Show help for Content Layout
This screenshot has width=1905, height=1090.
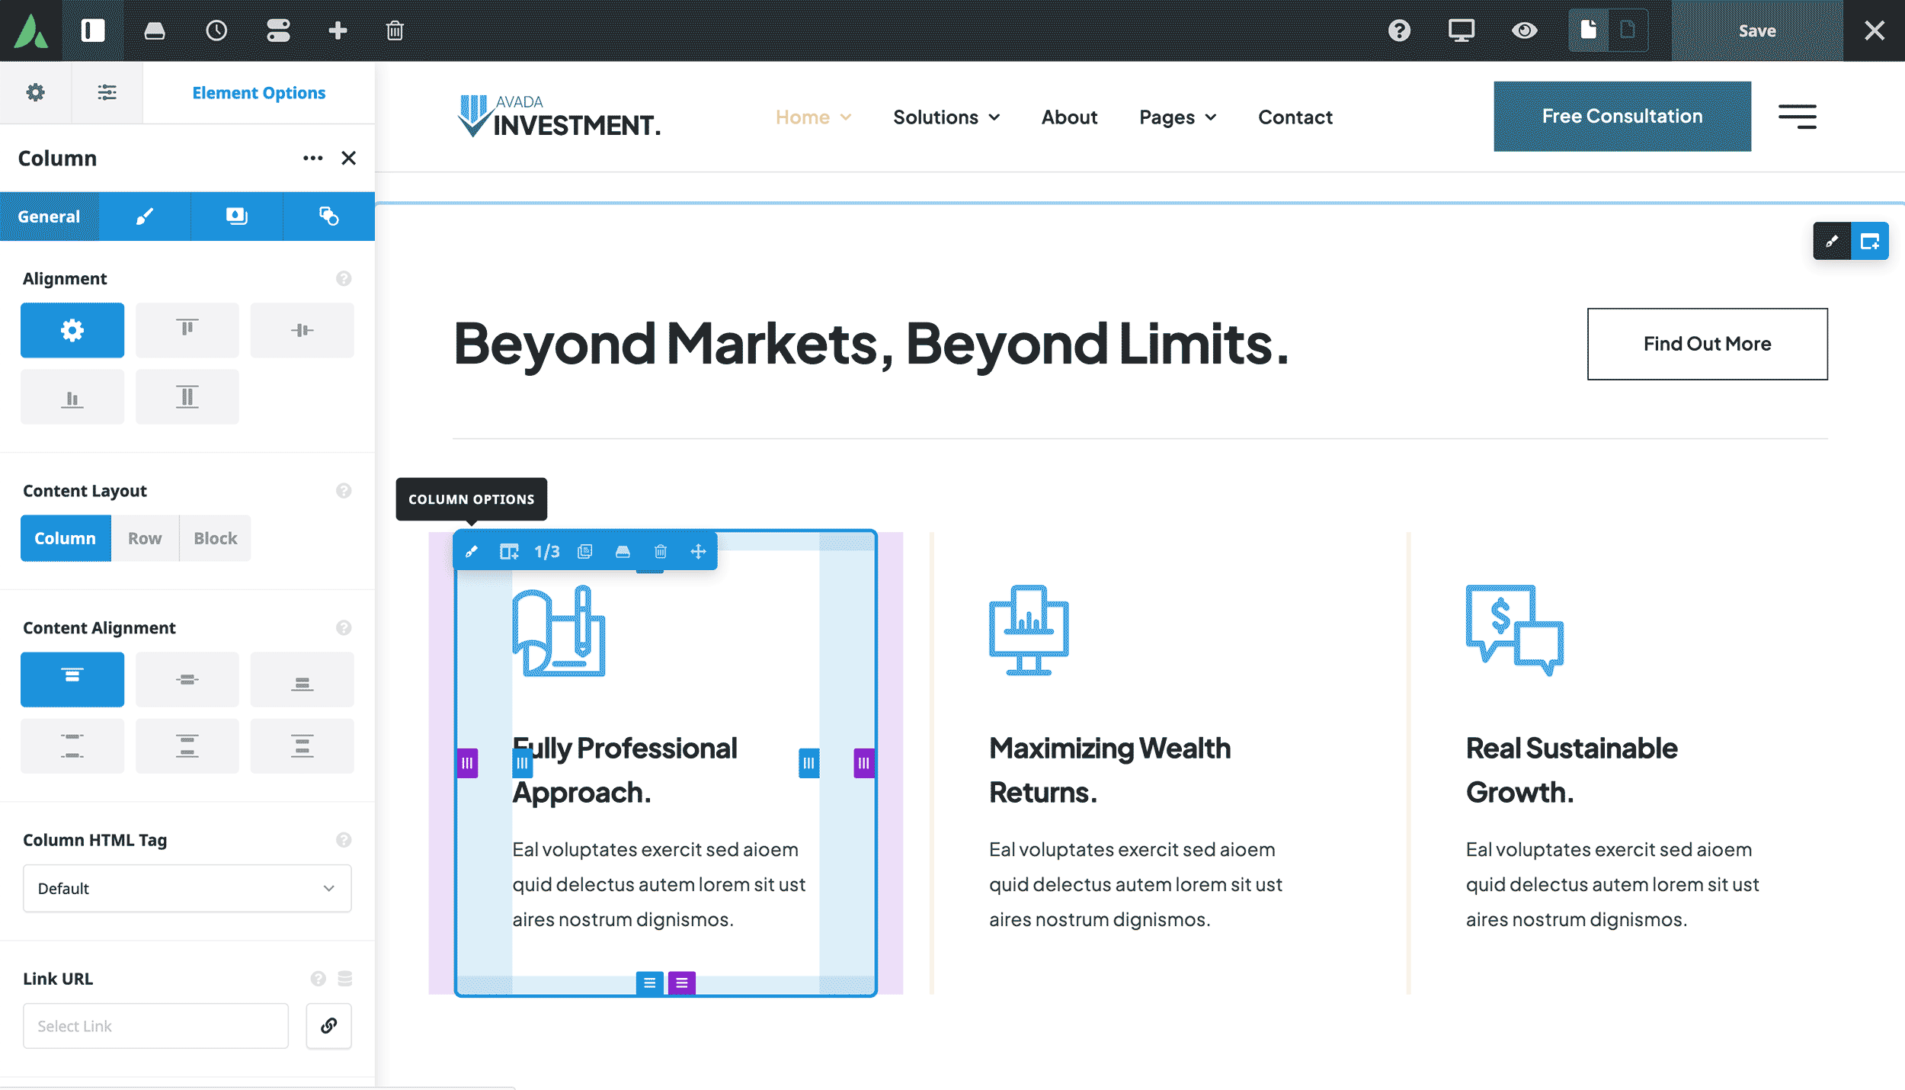click(x=344, y=491)
